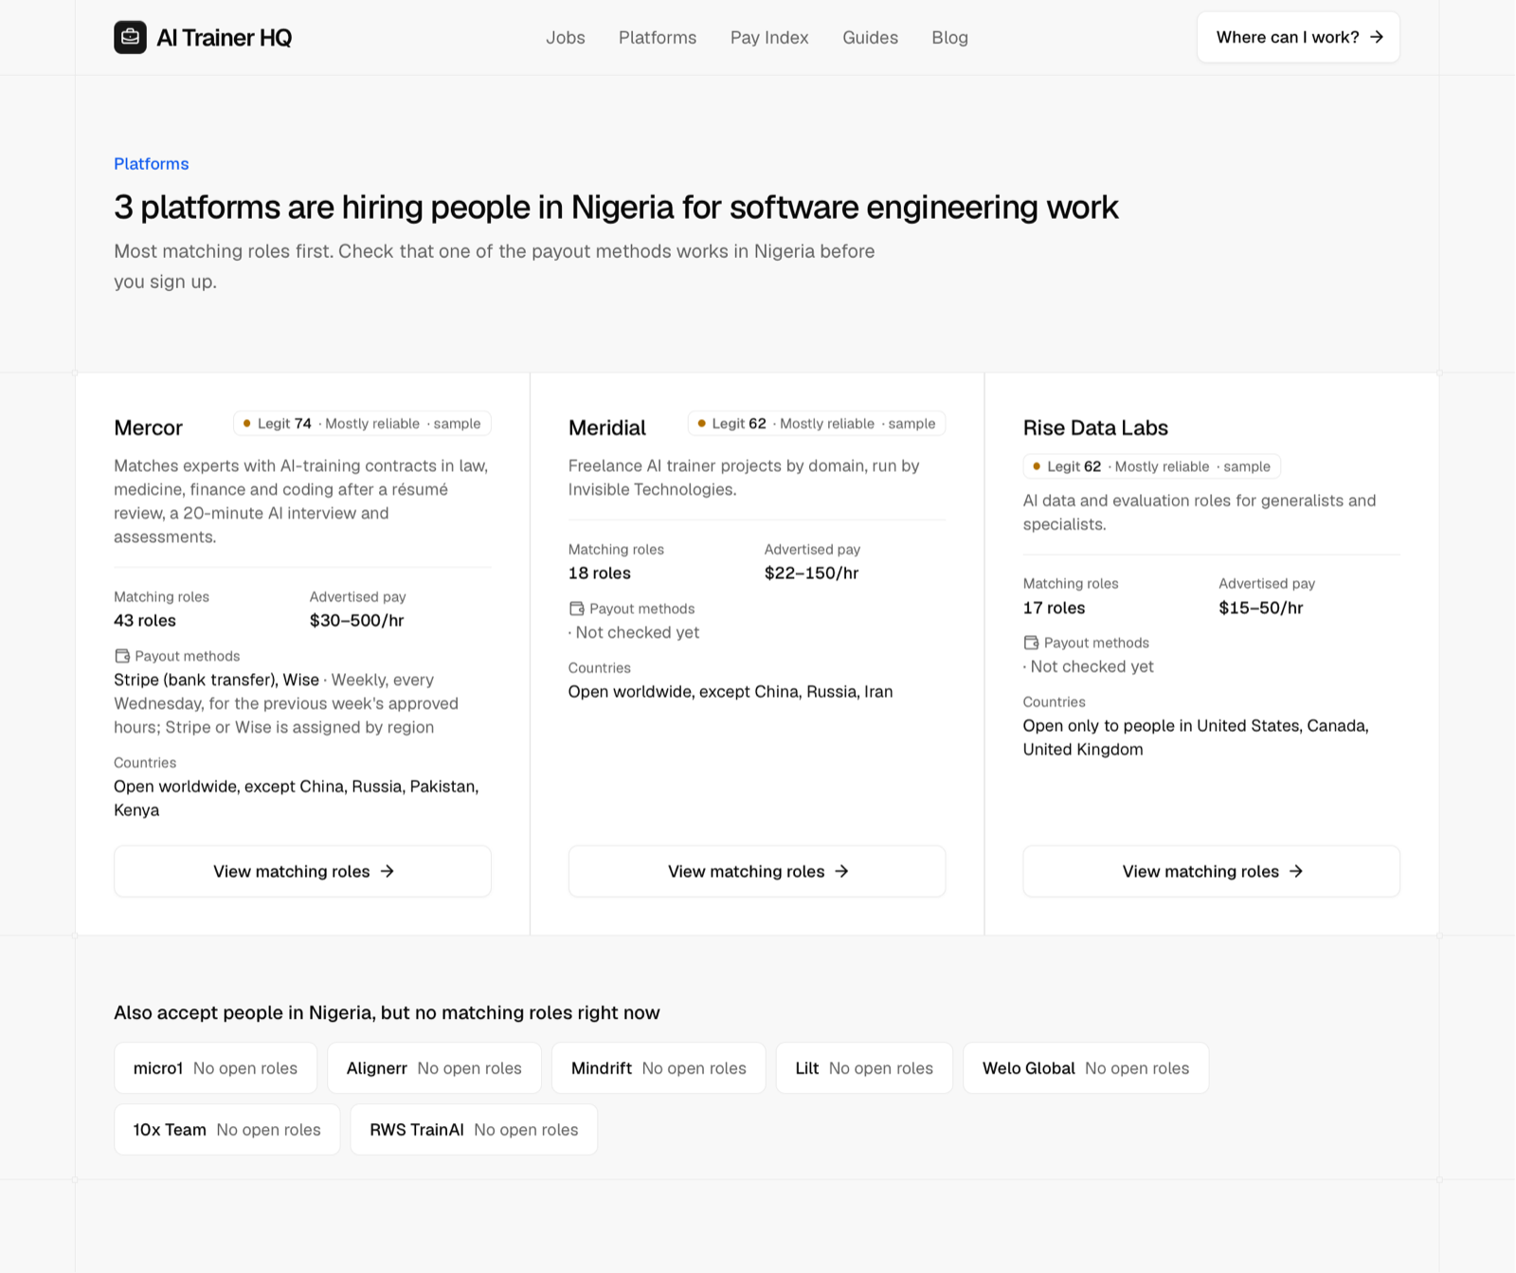The height and width of the screenshot is (1273, 1516).
Task: Click the '$30–500/hr' advertised pay
Action: [x=356, y=621]
